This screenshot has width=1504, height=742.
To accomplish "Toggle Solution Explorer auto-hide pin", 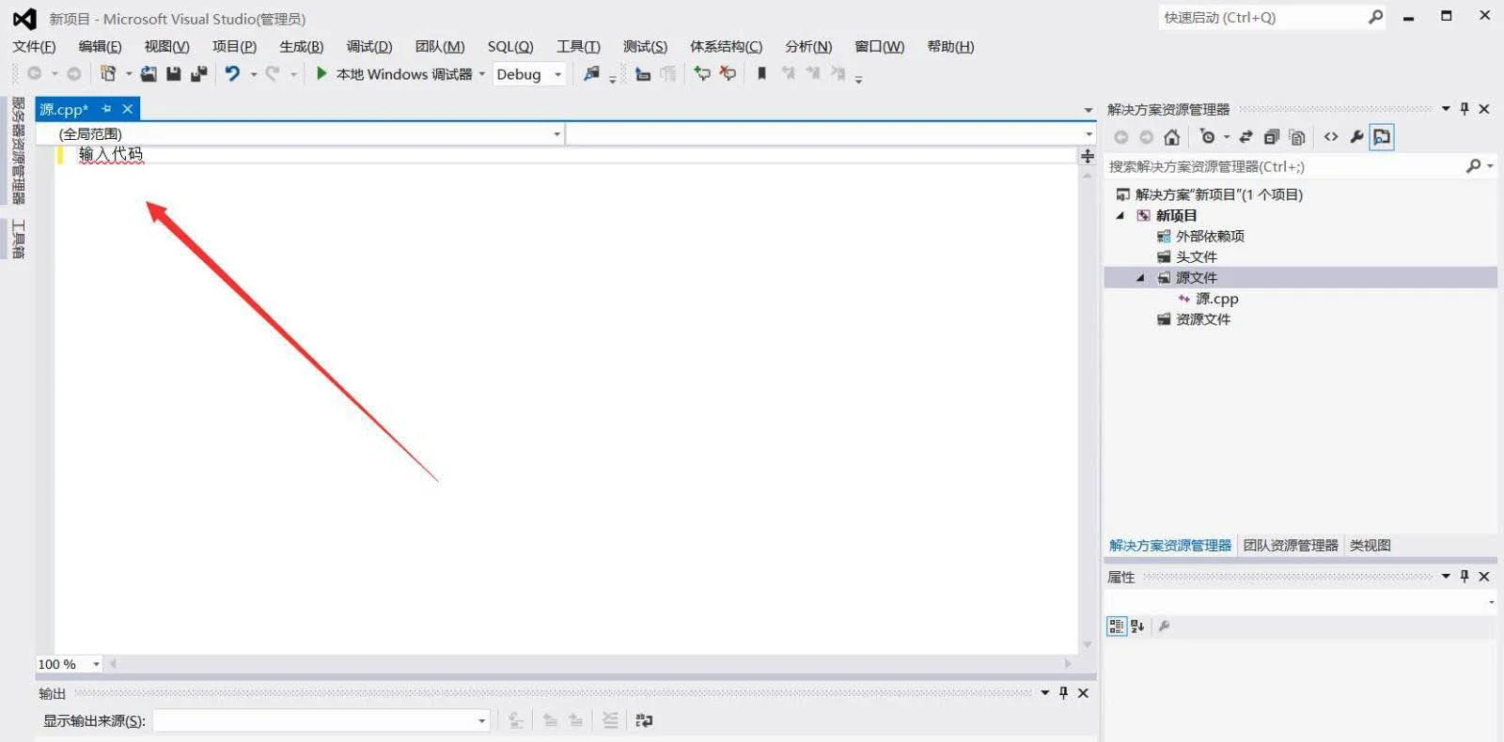I will pos(1465,109).
